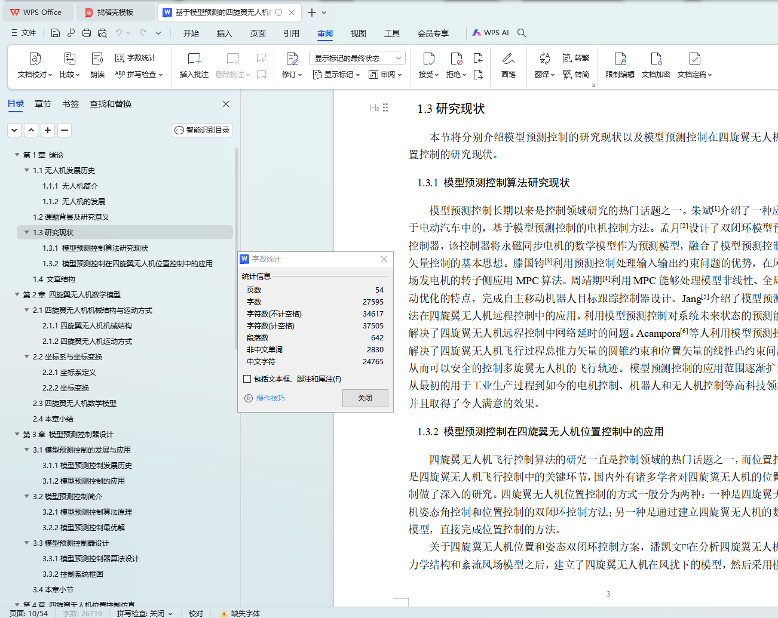Click the 文档校对 document proofread icon

[35, 59]
